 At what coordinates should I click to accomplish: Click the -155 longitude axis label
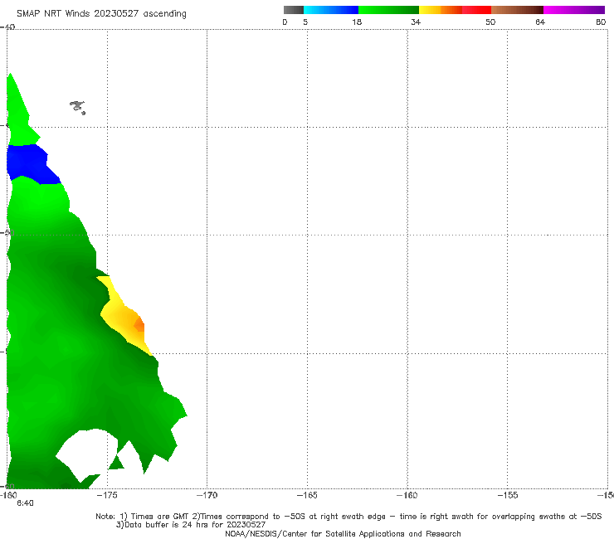coord(508,495)
